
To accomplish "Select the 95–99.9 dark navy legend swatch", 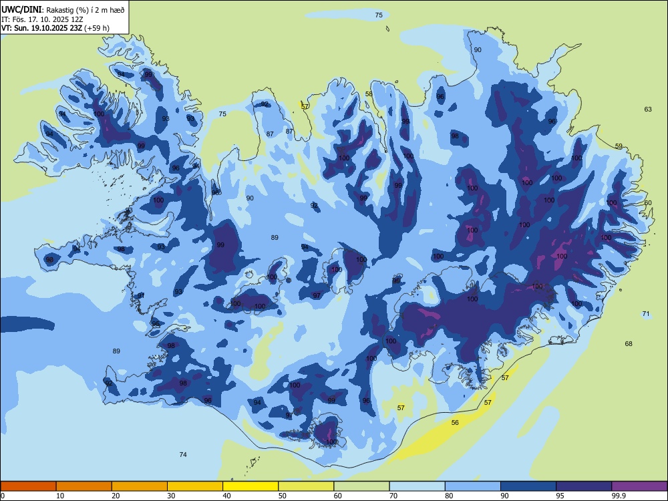I will pyautogui.click(x=584, y=486).
